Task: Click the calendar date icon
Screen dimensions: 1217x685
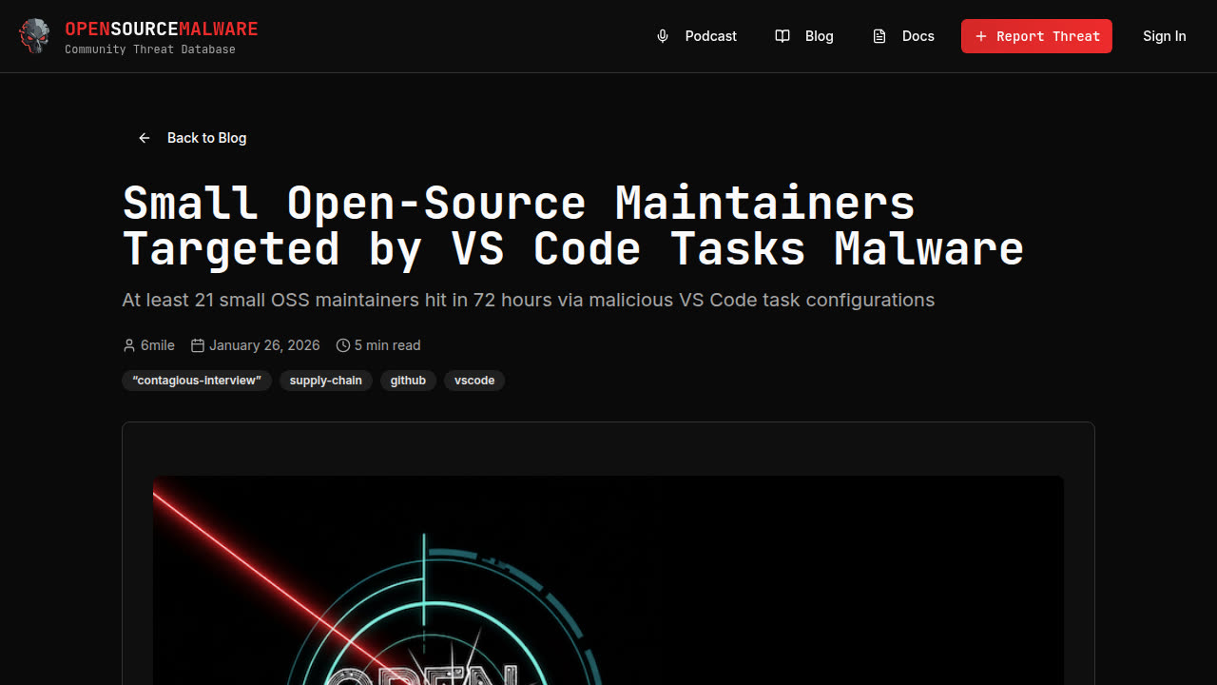Action: click(198, 345)
